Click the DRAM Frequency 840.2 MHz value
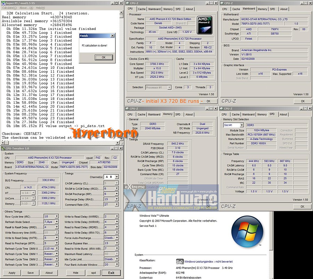 [x=177, y=144]
